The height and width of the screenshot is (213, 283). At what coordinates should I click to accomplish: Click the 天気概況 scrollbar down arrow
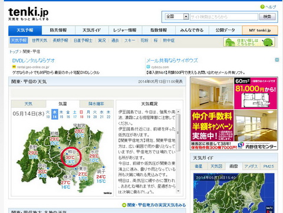click(x=178, y=191)
